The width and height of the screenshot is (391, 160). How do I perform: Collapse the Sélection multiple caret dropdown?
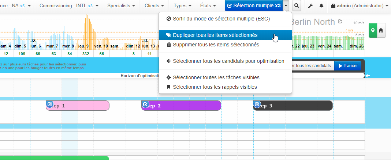287,6
